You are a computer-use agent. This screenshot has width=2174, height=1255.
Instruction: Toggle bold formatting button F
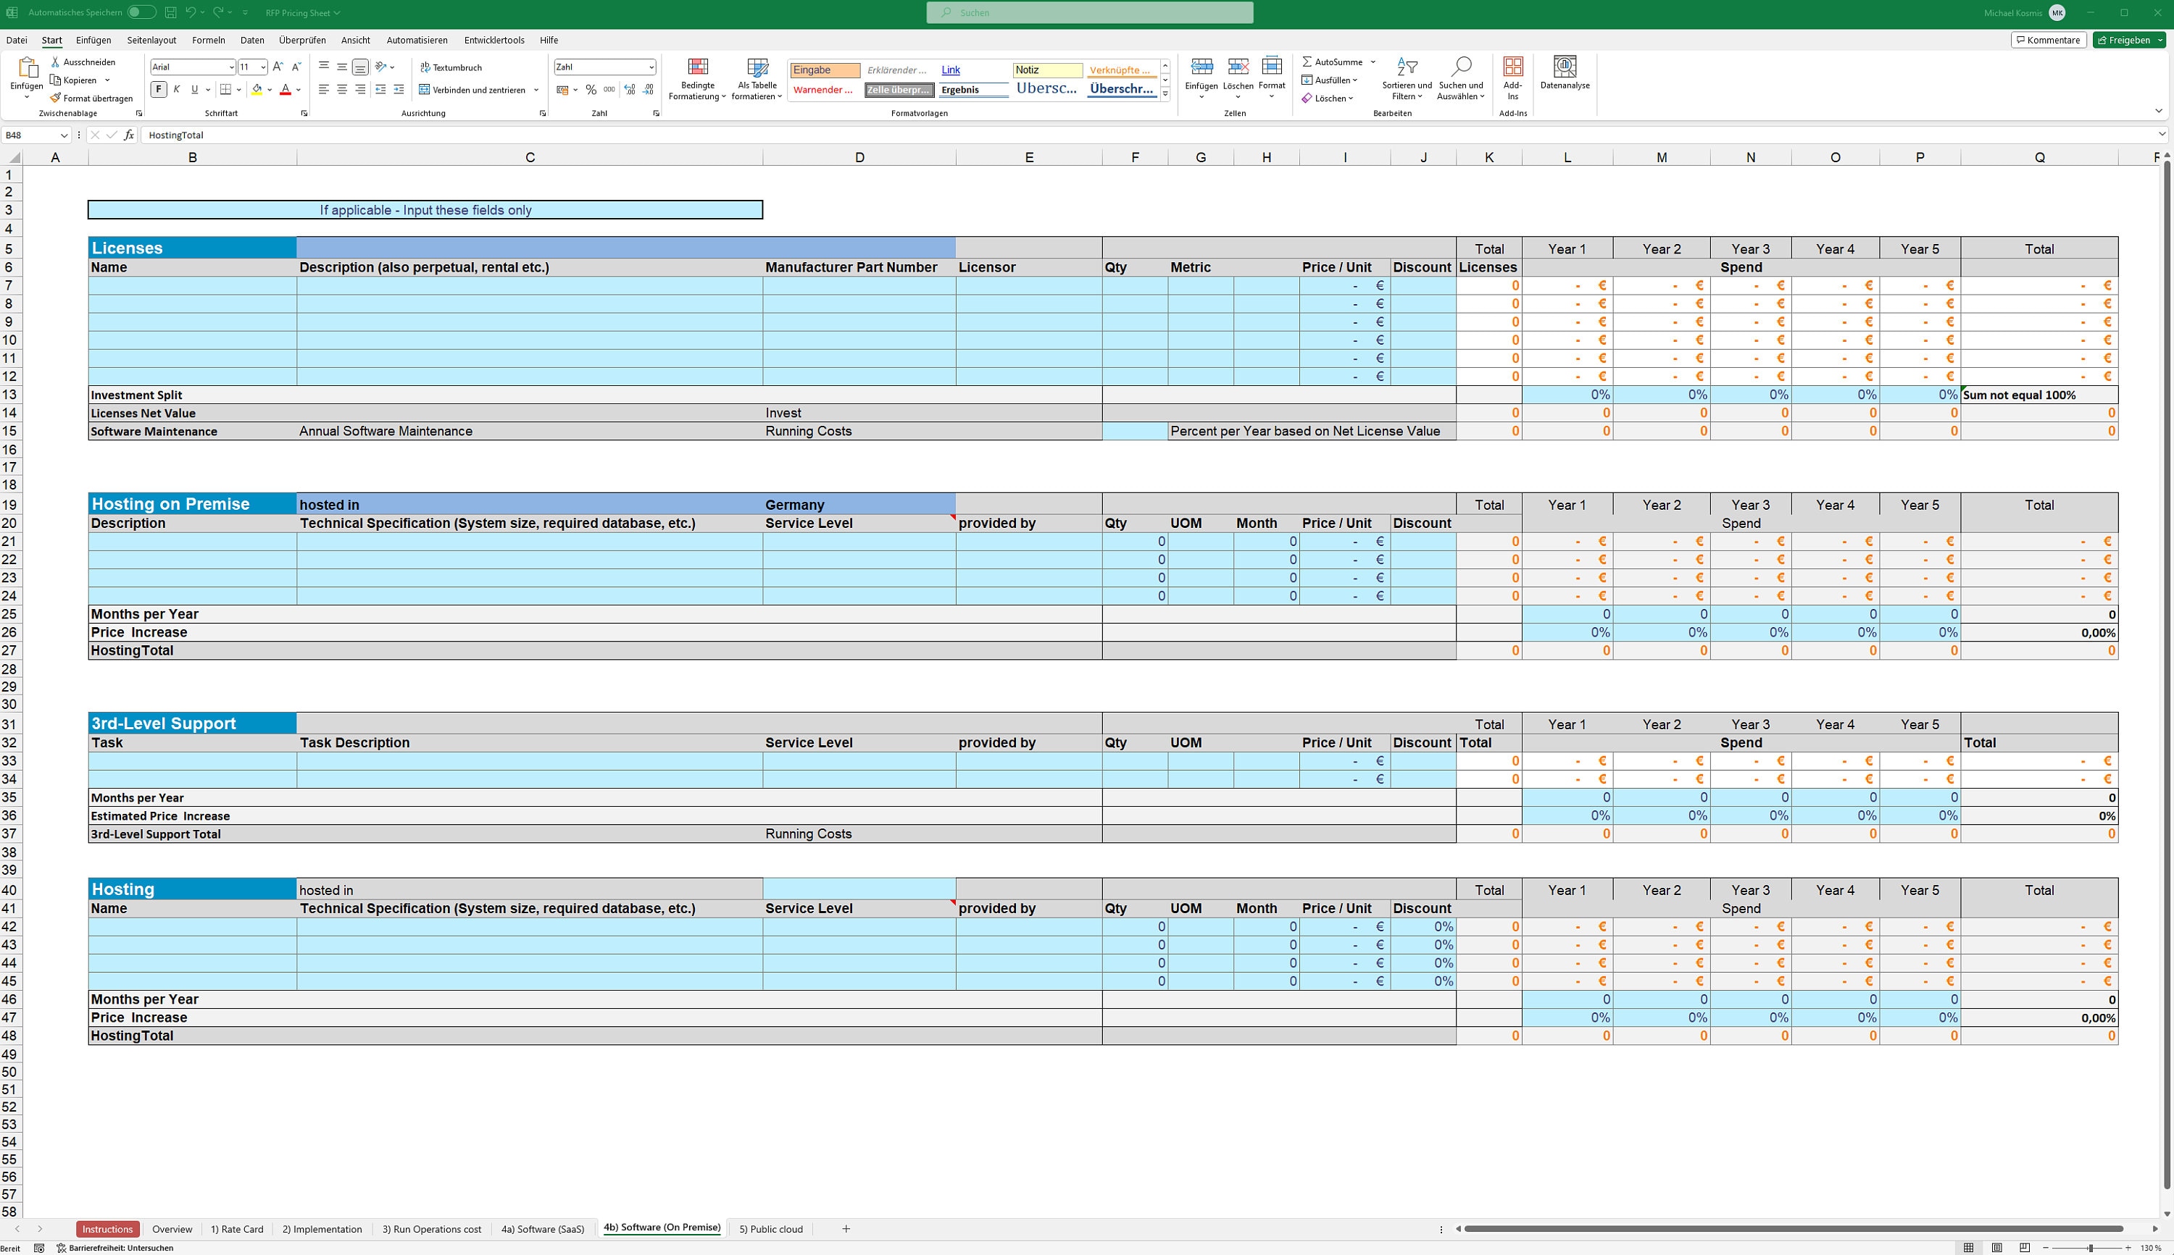click(159, 90)
